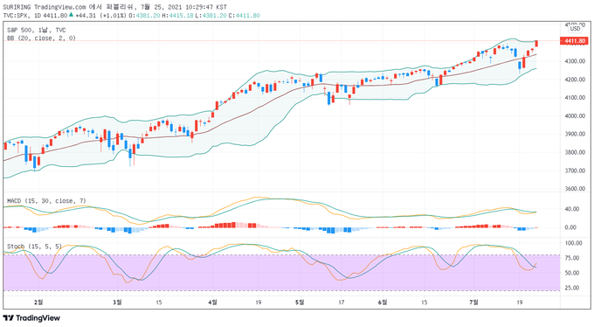Click the 3700.00 price axis label
Screen dimensions: 594x327
pos(576,170)
